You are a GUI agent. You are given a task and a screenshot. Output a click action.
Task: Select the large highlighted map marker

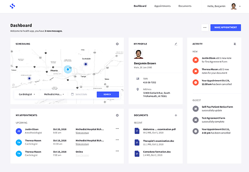click(68, 69)
